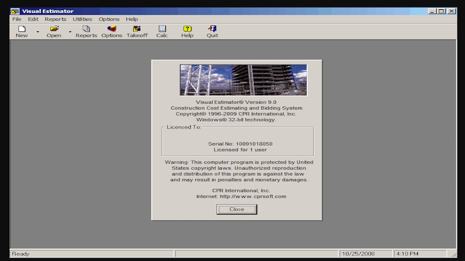Click the Help question mark icon
Viewport: 465px width, 261px height.
187,29
